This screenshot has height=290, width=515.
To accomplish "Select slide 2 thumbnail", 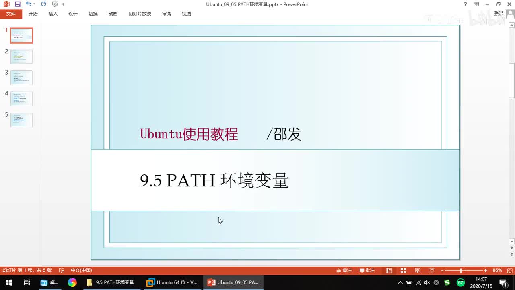I will (x=21, y=56).
